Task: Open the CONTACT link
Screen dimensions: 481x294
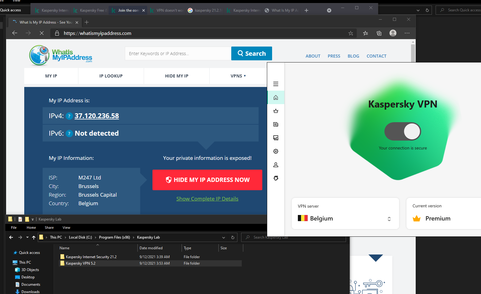Action: (x=376, y=56)
